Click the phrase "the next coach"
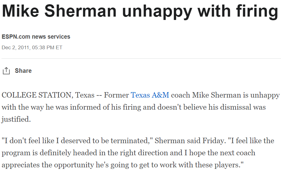281x174 pixels. tap(234, 153)
